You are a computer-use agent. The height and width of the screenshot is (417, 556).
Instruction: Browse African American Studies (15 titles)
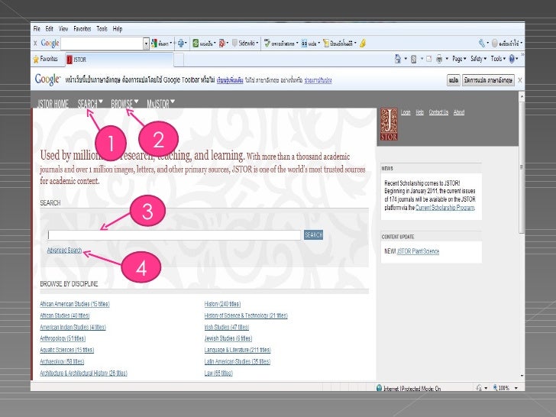75,304
